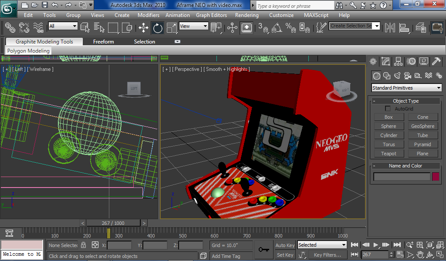
Task: Enable Auto Key animation mode
Action: tap(285, 245)
